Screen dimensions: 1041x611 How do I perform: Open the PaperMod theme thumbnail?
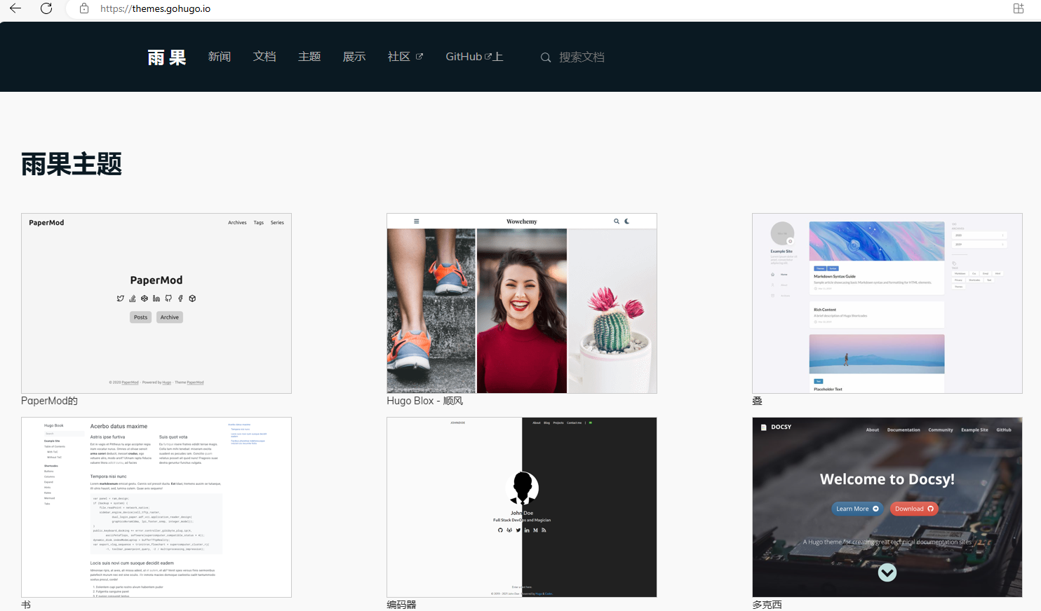click(x=156, y=303)
